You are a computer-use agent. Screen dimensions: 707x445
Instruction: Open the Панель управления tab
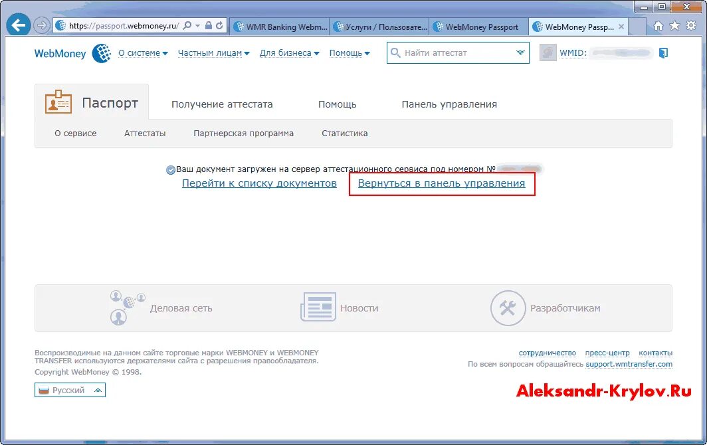449,104
